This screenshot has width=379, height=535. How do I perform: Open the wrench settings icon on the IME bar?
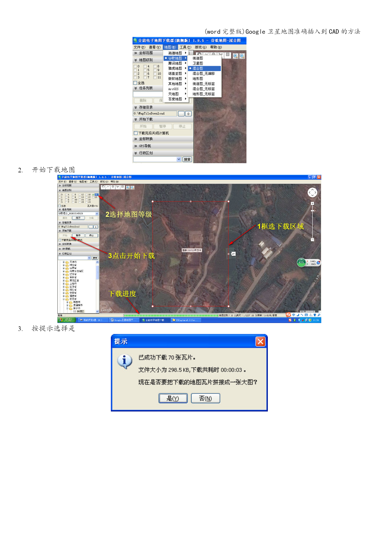[x=319, y=315]
